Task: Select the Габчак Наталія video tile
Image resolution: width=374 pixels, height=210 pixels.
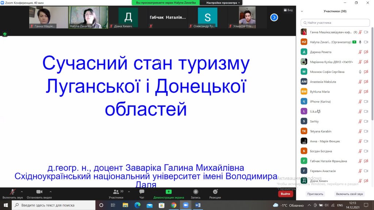Action: (x=168, y=17)
